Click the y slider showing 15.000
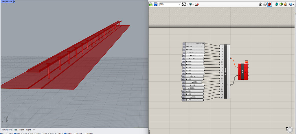The height and width of the screenshot is (134, 296). click(194, 47)
